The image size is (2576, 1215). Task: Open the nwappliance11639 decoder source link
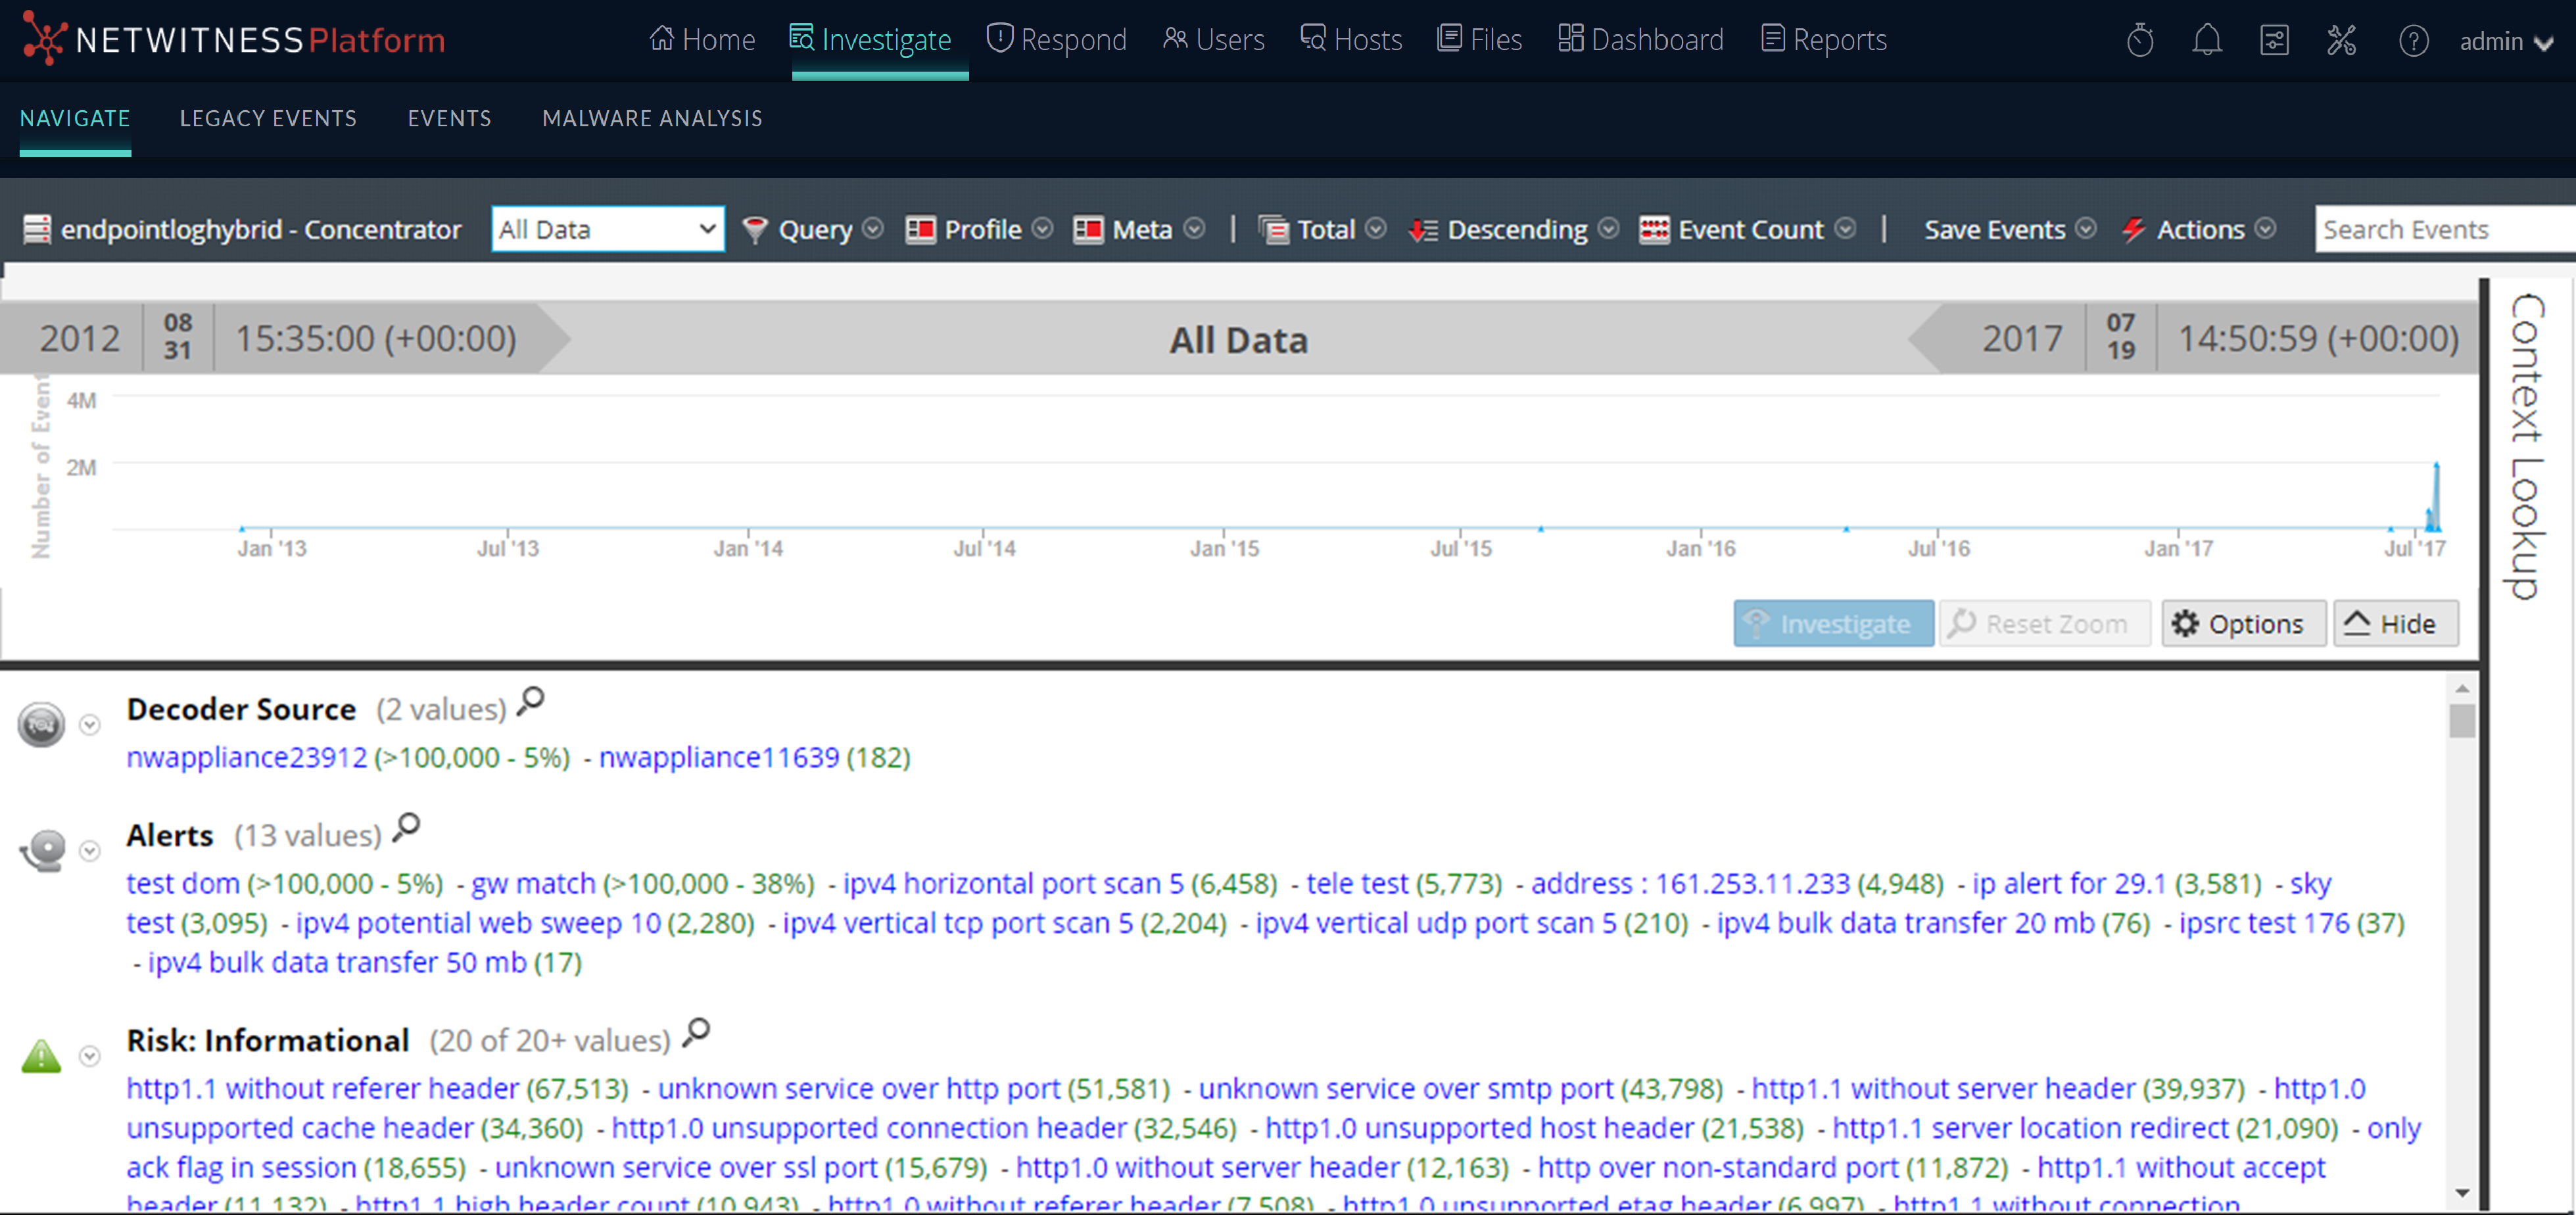click(x=718, y=757)
